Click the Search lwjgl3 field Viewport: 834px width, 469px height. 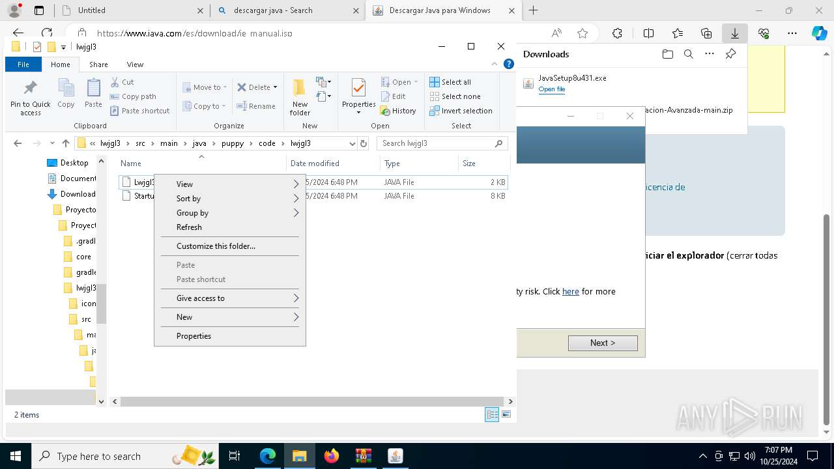(x=442, y=143)
